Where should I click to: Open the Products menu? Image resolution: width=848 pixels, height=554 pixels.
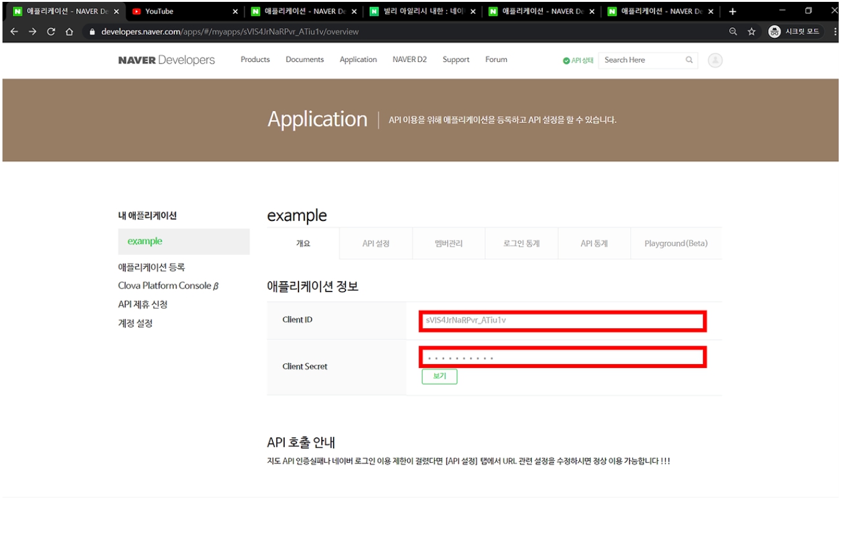point(255,60)
